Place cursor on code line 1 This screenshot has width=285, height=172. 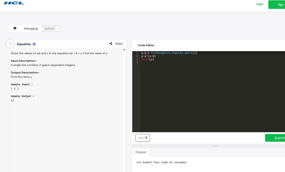tap(169, 53)
